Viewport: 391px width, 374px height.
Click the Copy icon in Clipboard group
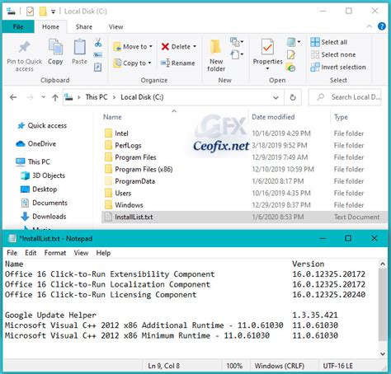click(55, 46)
